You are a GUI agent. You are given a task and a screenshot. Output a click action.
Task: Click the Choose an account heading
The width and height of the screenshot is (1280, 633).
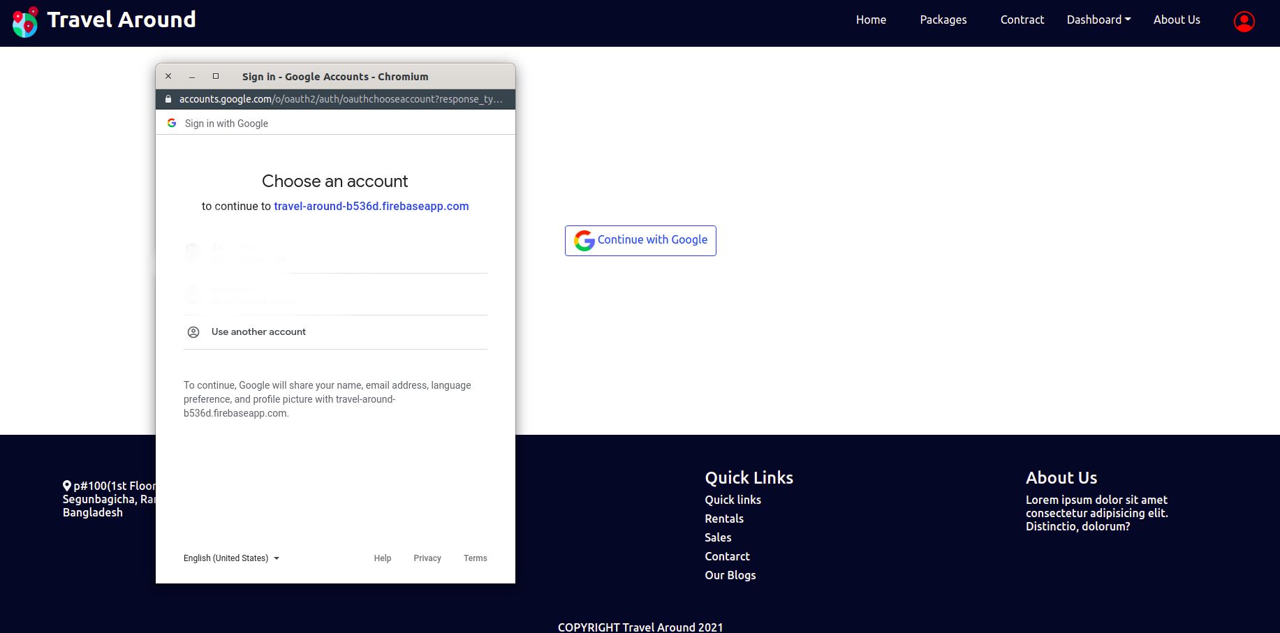(x=335, y=181)
